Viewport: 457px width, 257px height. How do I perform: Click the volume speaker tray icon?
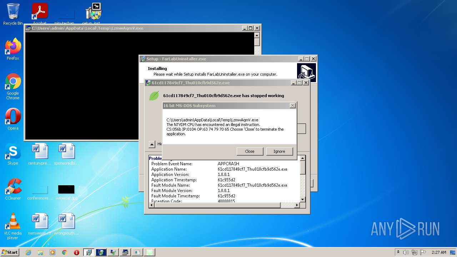pyautogui.click(x=406, y=252)
